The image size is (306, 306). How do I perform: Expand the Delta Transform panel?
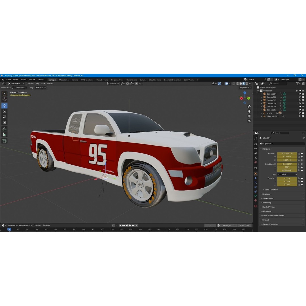point(271,190)
